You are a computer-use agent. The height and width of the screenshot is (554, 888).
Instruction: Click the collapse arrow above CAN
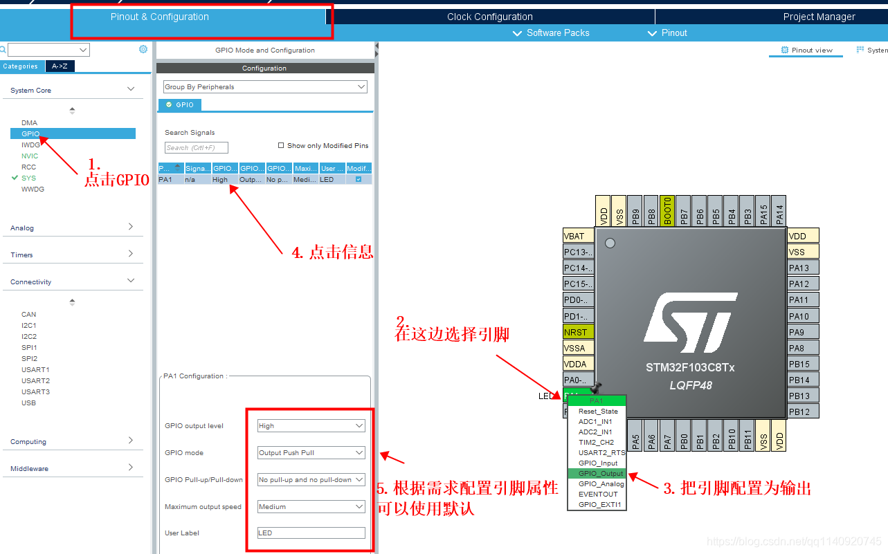(72, 302)
